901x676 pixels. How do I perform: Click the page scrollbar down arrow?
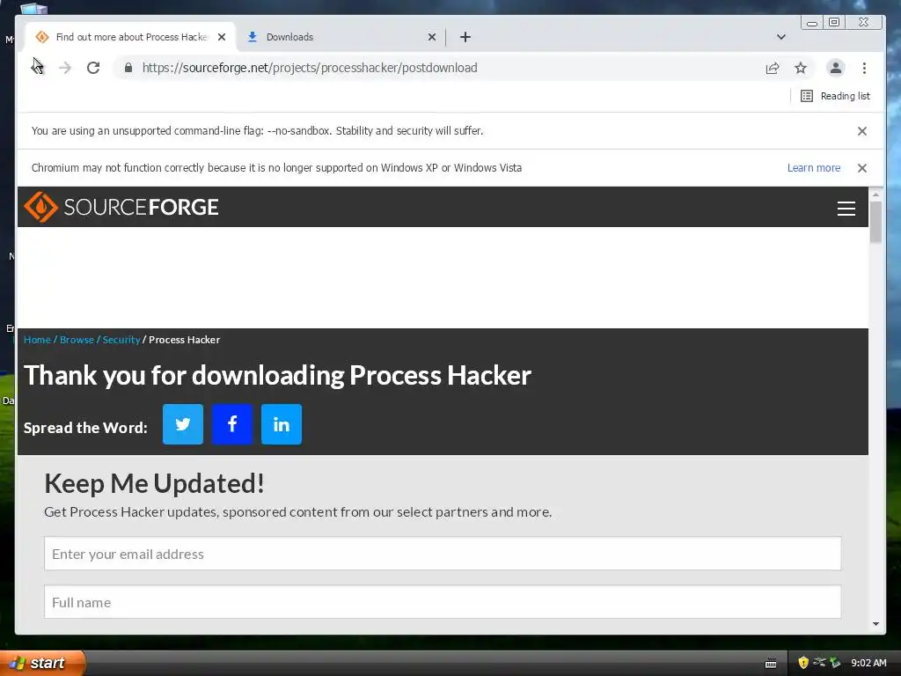click(x=875, y=624)
